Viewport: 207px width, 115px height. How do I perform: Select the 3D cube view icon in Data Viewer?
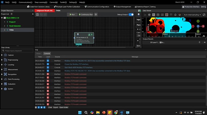tap(149, 15)
